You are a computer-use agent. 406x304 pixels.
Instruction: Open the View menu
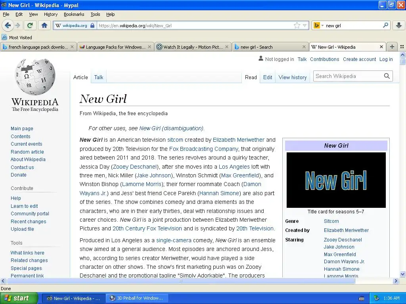coord(33,14)
